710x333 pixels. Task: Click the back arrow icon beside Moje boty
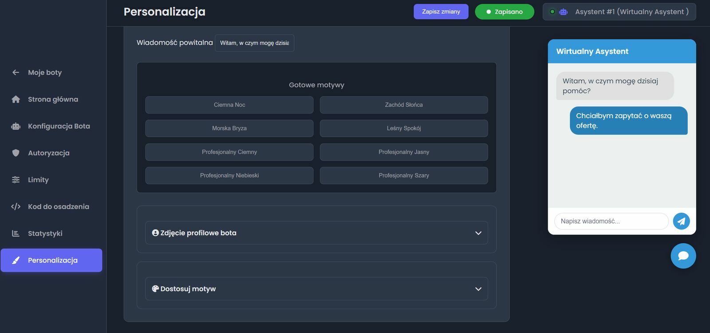(x=16, y=72)
